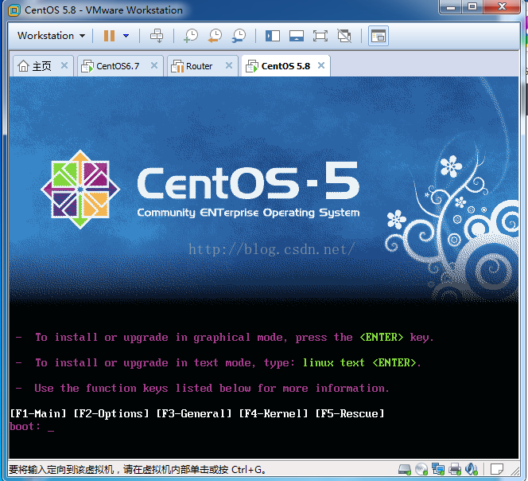Toggle the library sidebar view

pyautogui.click(x=273, y=36)
